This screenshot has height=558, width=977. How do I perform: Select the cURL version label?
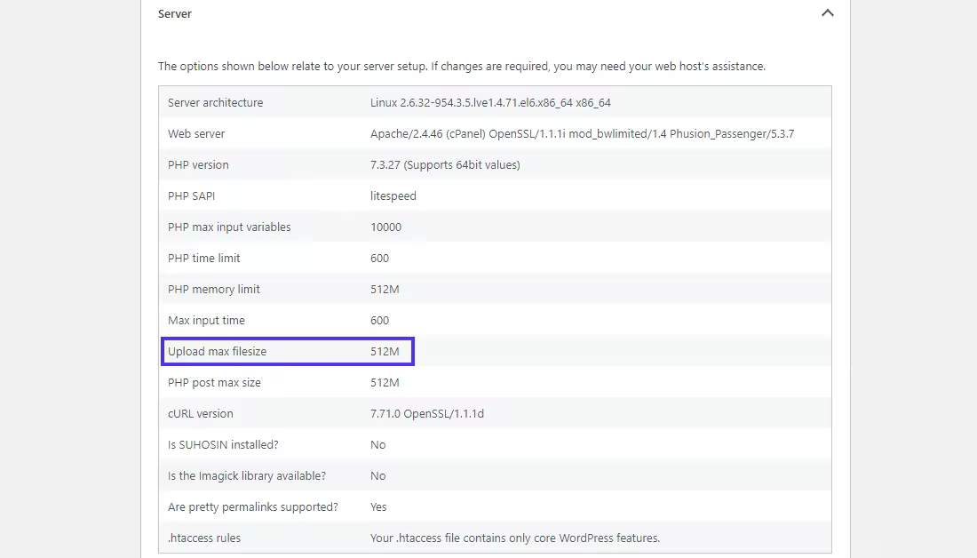[x=200, y=414]
